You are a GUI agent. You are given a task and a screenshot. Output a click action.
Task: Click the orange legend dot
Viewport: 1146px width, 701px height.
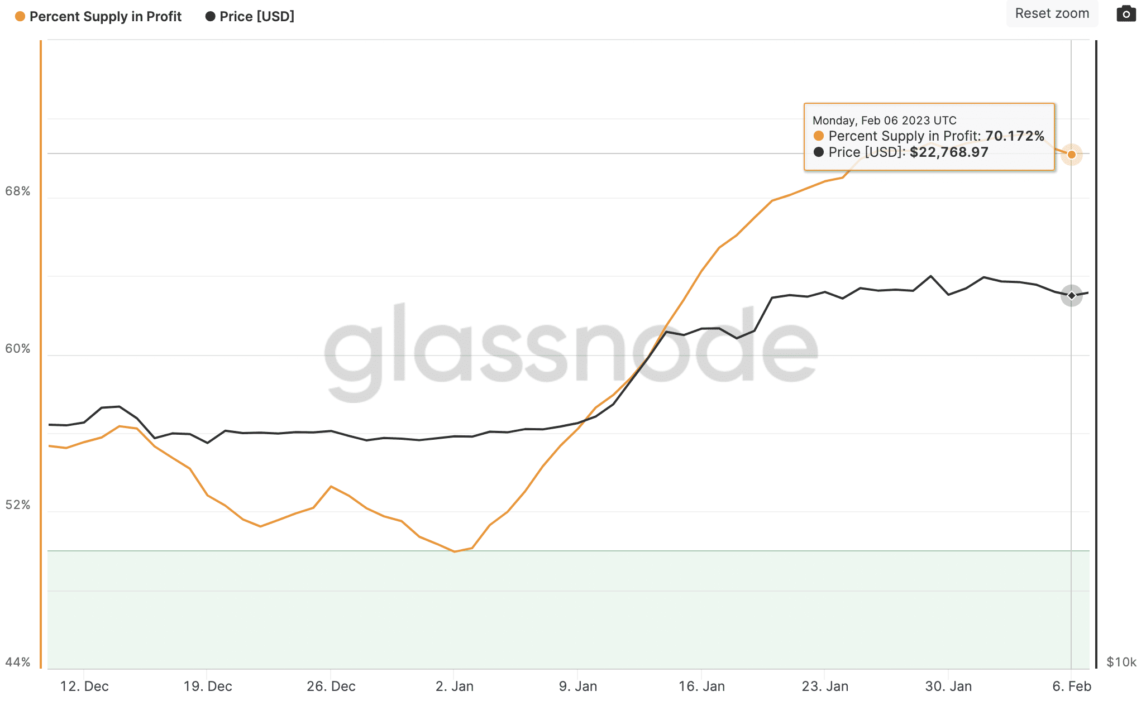click(20, 16)
